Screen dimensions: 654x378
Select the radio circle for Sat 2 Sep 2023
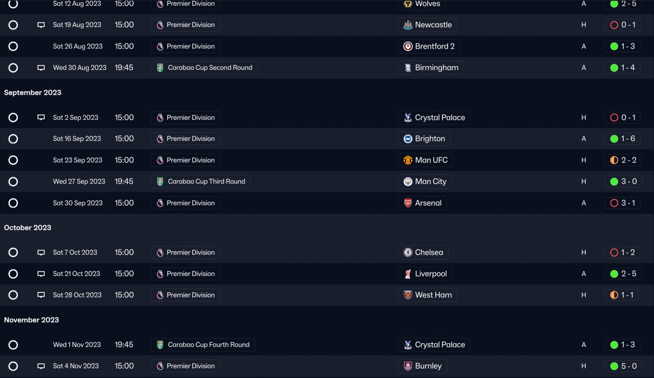pos(13,117)
